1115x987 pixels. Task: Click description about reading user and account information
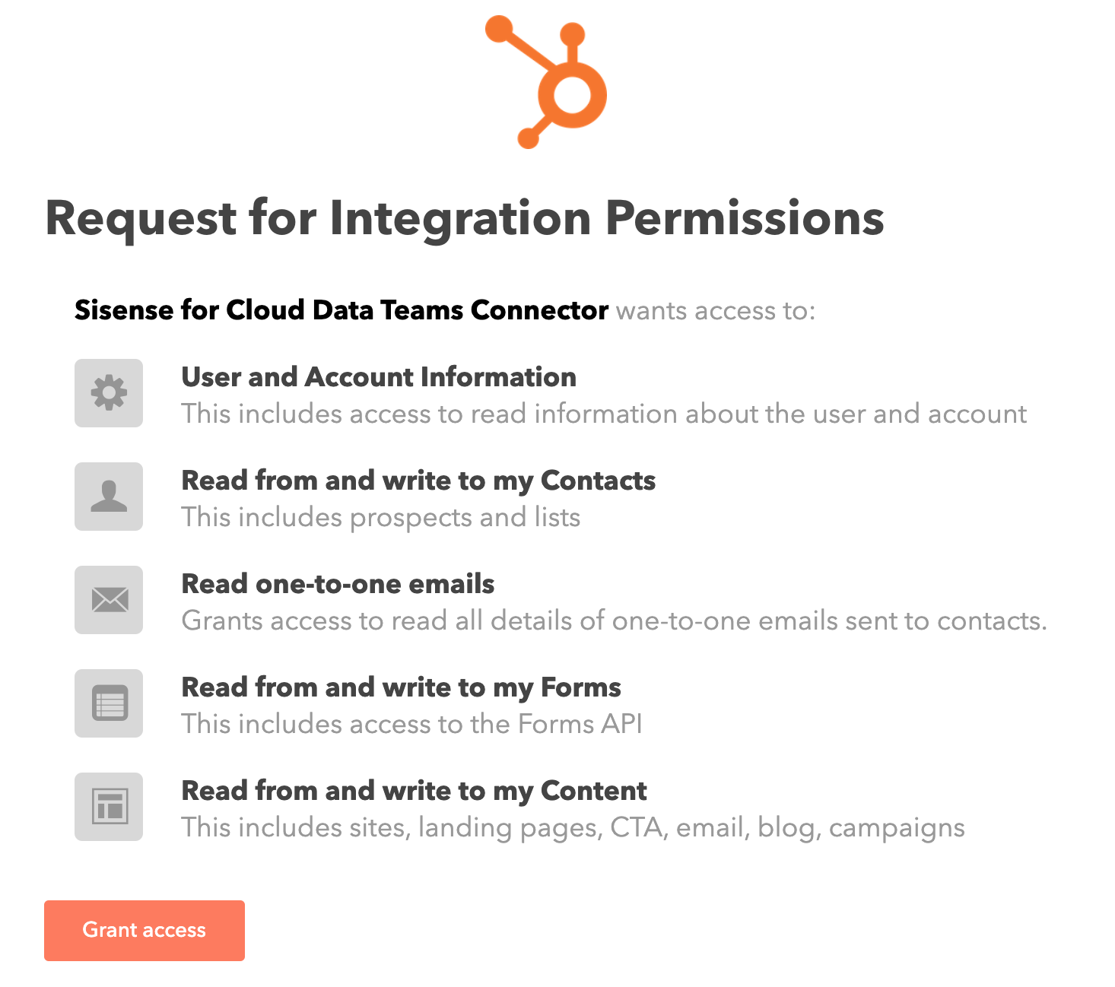click(x=605, y=414)
